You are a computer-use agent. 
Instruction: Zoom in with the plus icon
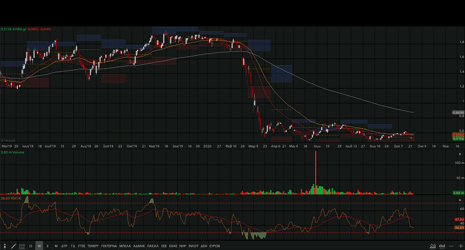click(x=460, y=246)
